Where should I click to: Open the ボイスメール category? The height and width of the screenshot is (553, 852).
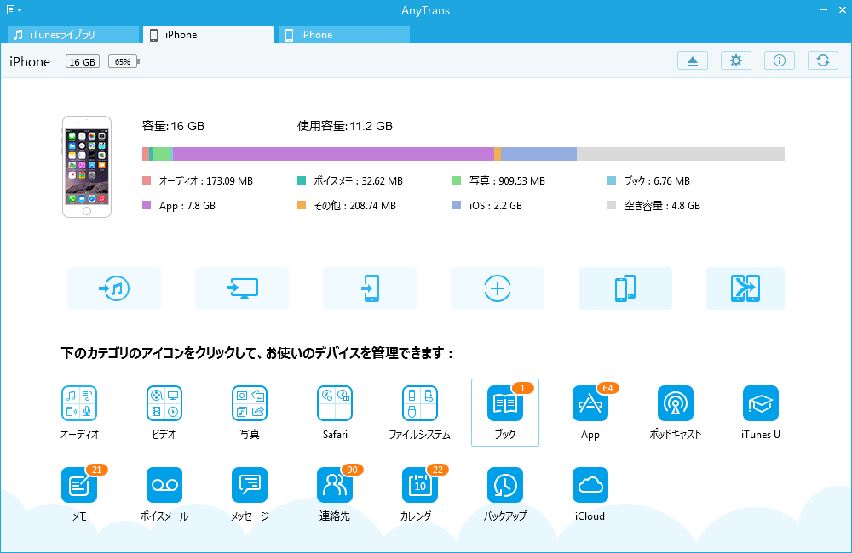(164, 485)
